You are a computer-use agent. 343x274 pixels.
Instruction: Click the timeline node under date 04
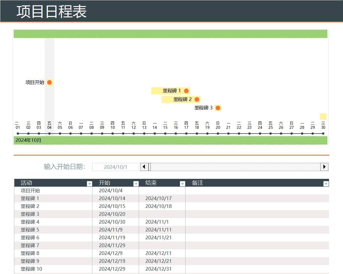tap(49, 134)
